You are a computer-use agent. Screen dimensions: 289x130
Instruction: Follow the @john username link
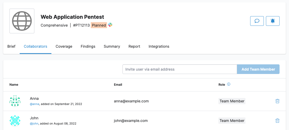click(x=34, y=123)
